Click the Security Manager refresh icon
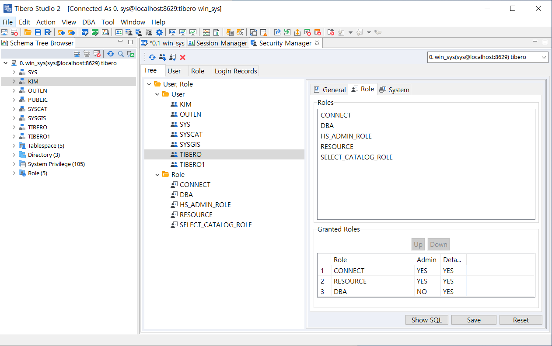This screenshot has width=552, height=346. click(x=152, y=57)
